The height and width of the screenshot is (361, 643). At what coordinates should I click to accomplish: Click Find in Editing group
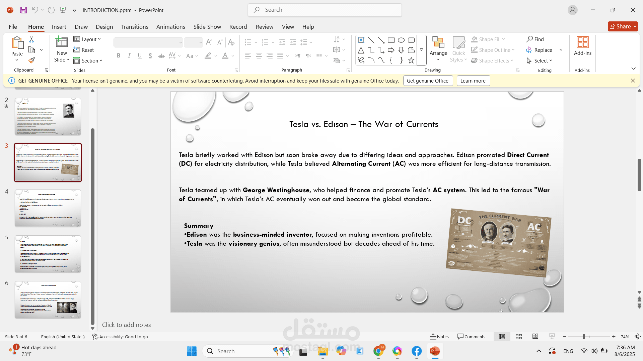(x=535, y=39)
